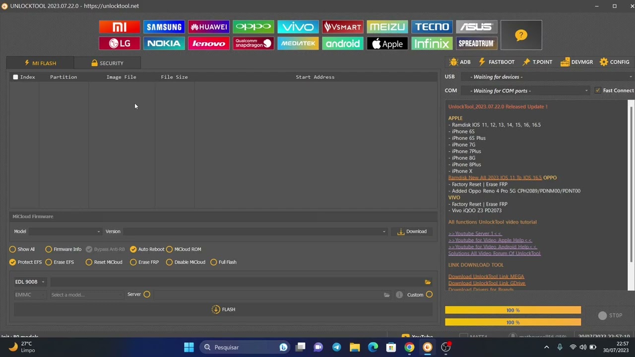Select the Full Flash option
This screenshot has width=635, height=357.
[223, 262]
